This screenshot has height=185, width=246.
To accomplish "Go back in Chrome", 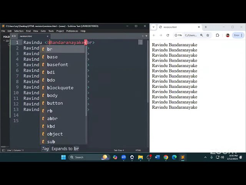I will (x=154, y=35).
